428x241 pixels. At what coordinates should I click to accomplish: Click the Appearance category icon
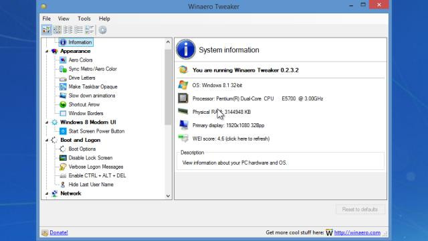tap(55, 51)
